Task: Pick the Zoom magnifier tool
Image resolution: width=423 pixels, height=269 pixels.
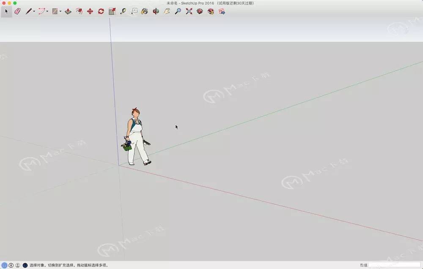Action: tap(178, 11)
